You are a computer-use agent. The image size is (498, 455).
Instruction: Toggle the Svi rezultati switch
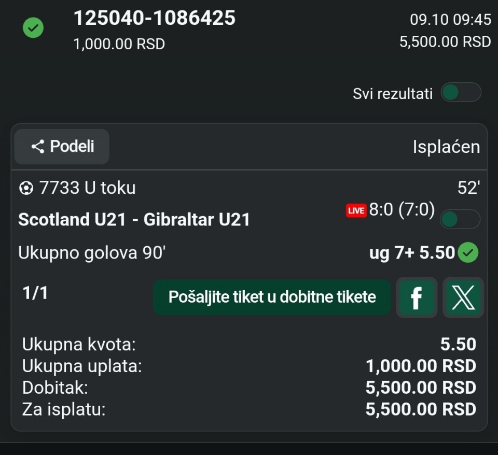click(x=460, y=93)
